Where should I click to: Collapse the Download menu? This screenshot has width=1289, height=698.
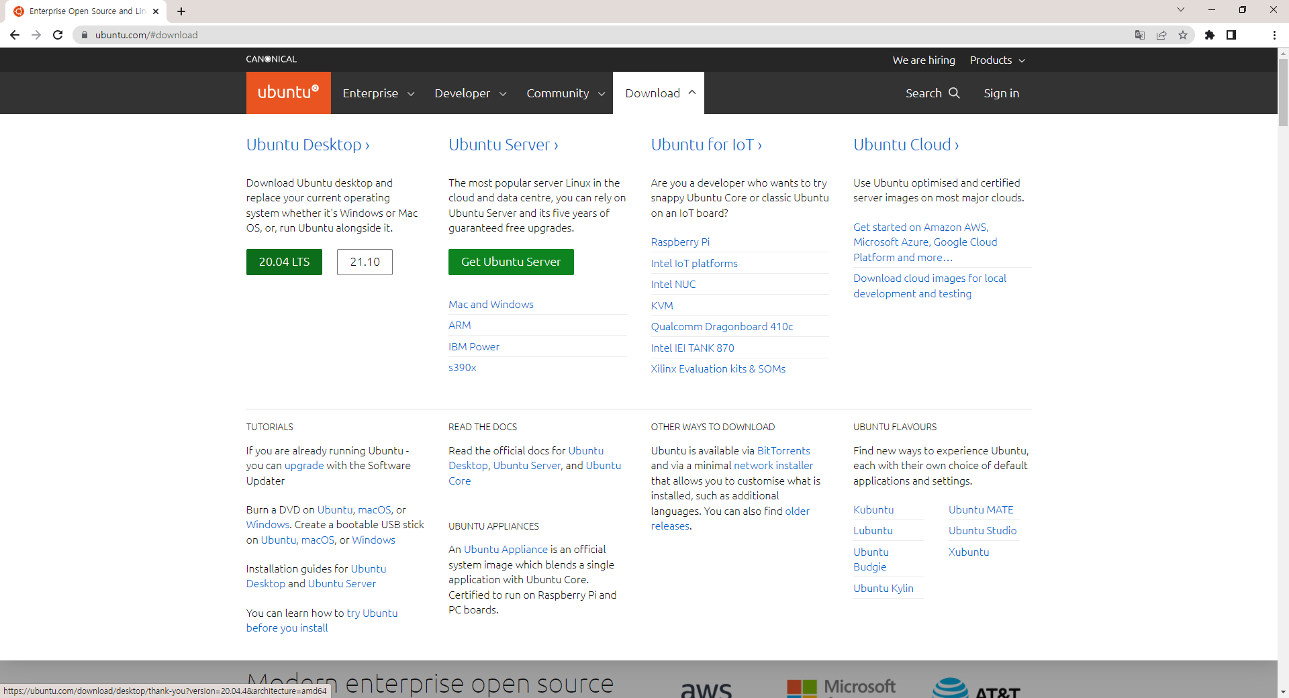[659, 93]
